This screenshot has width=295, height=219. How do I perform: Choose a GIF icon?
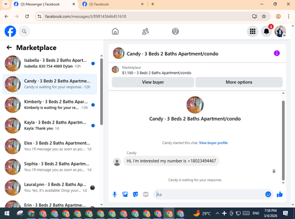pos(146,194)
